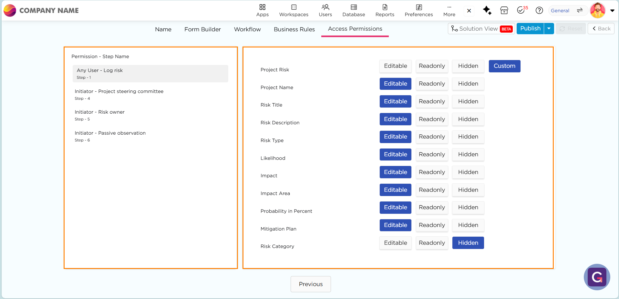Switch to the Business Rules tab
The width and height of the screenshot is (619, 299).
click(x=294, y=29)
